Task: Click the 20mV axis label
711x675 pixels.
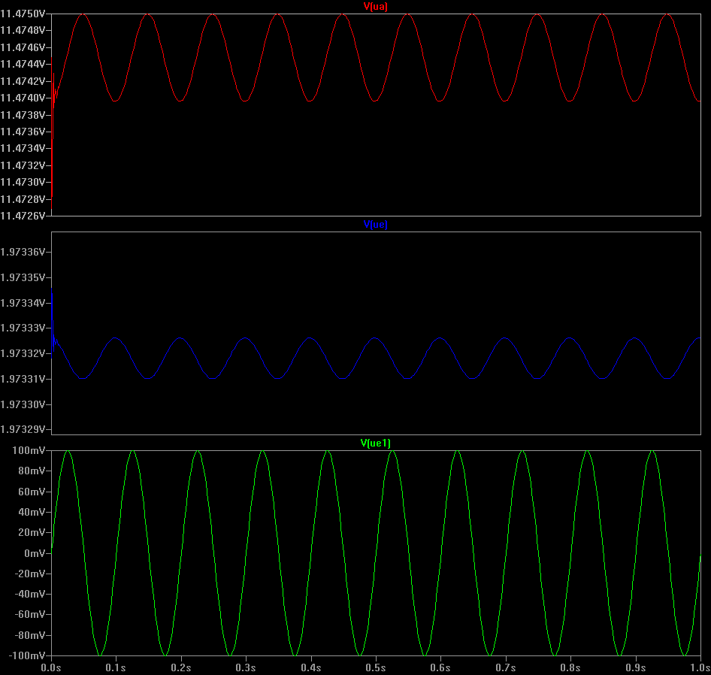Action: coord(32,533)
